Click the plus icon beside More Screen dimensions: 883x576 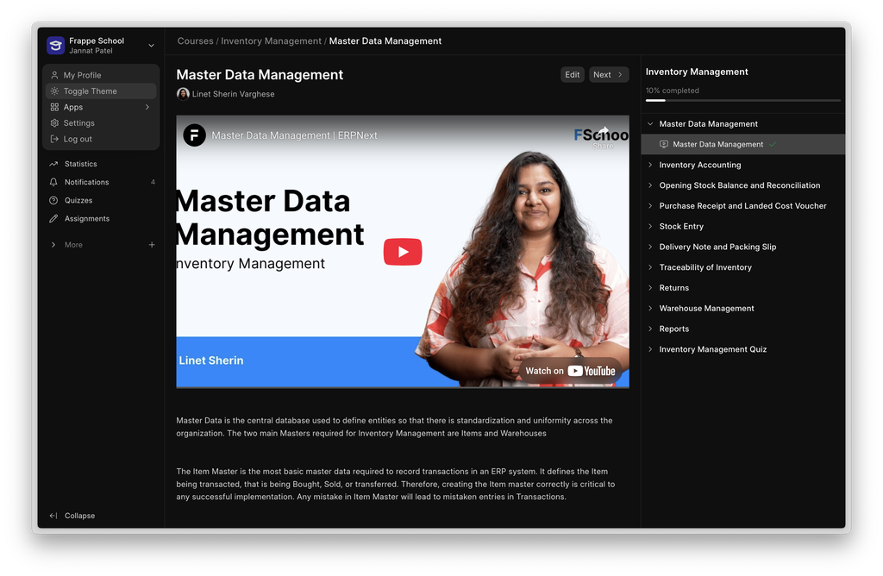(x=152, y=245)
